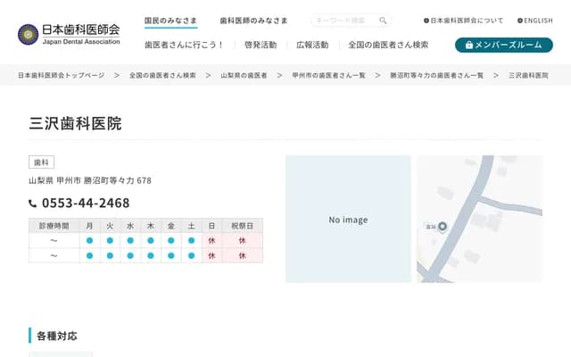Image resolution: width=571 pixels, height=357 pixels.
Task: Click 山梨県の歯医者 breadcrumb link
Action: [243, 76]
